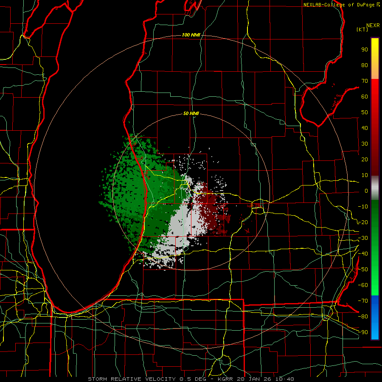Click the gray near-zero velocity echo region
382x382 pixels.
183,224
